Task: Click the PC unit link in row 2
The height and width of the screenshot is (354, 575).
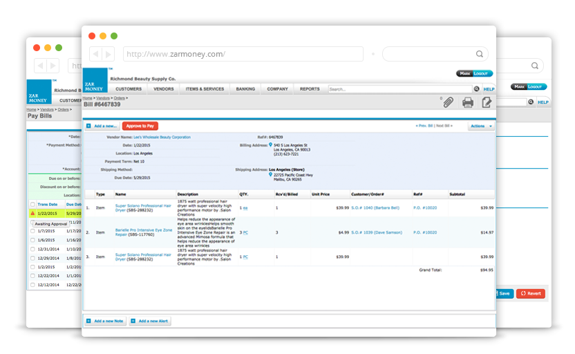Action: pos(245,232)
